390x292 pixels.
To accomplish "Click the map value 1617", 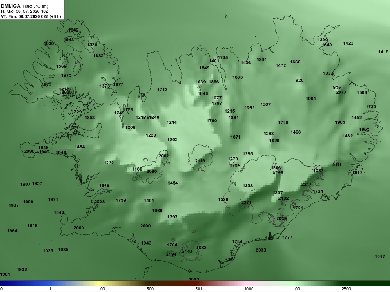I will point(357,172).
